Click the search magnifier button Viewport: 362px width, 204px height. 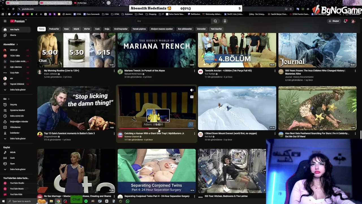click(x=215, y=21)
